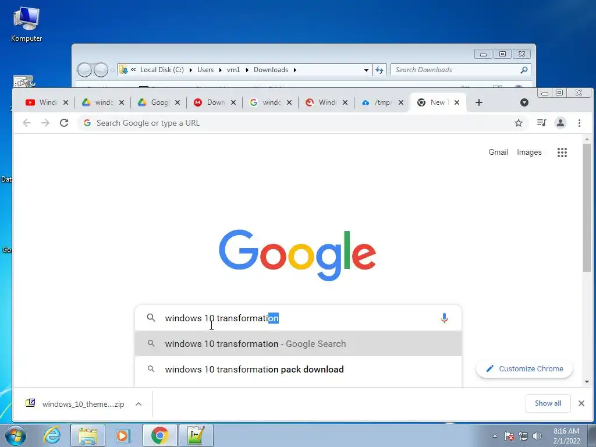
Task: Click the refresh button in Explorer address bar
Action: [379, 70]
